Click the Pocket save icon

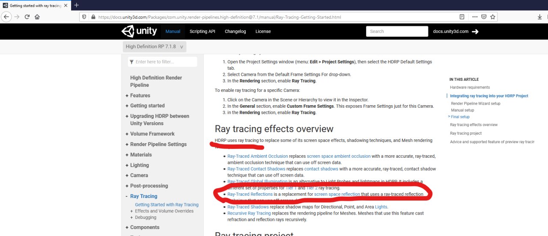(x=484, y=17)
